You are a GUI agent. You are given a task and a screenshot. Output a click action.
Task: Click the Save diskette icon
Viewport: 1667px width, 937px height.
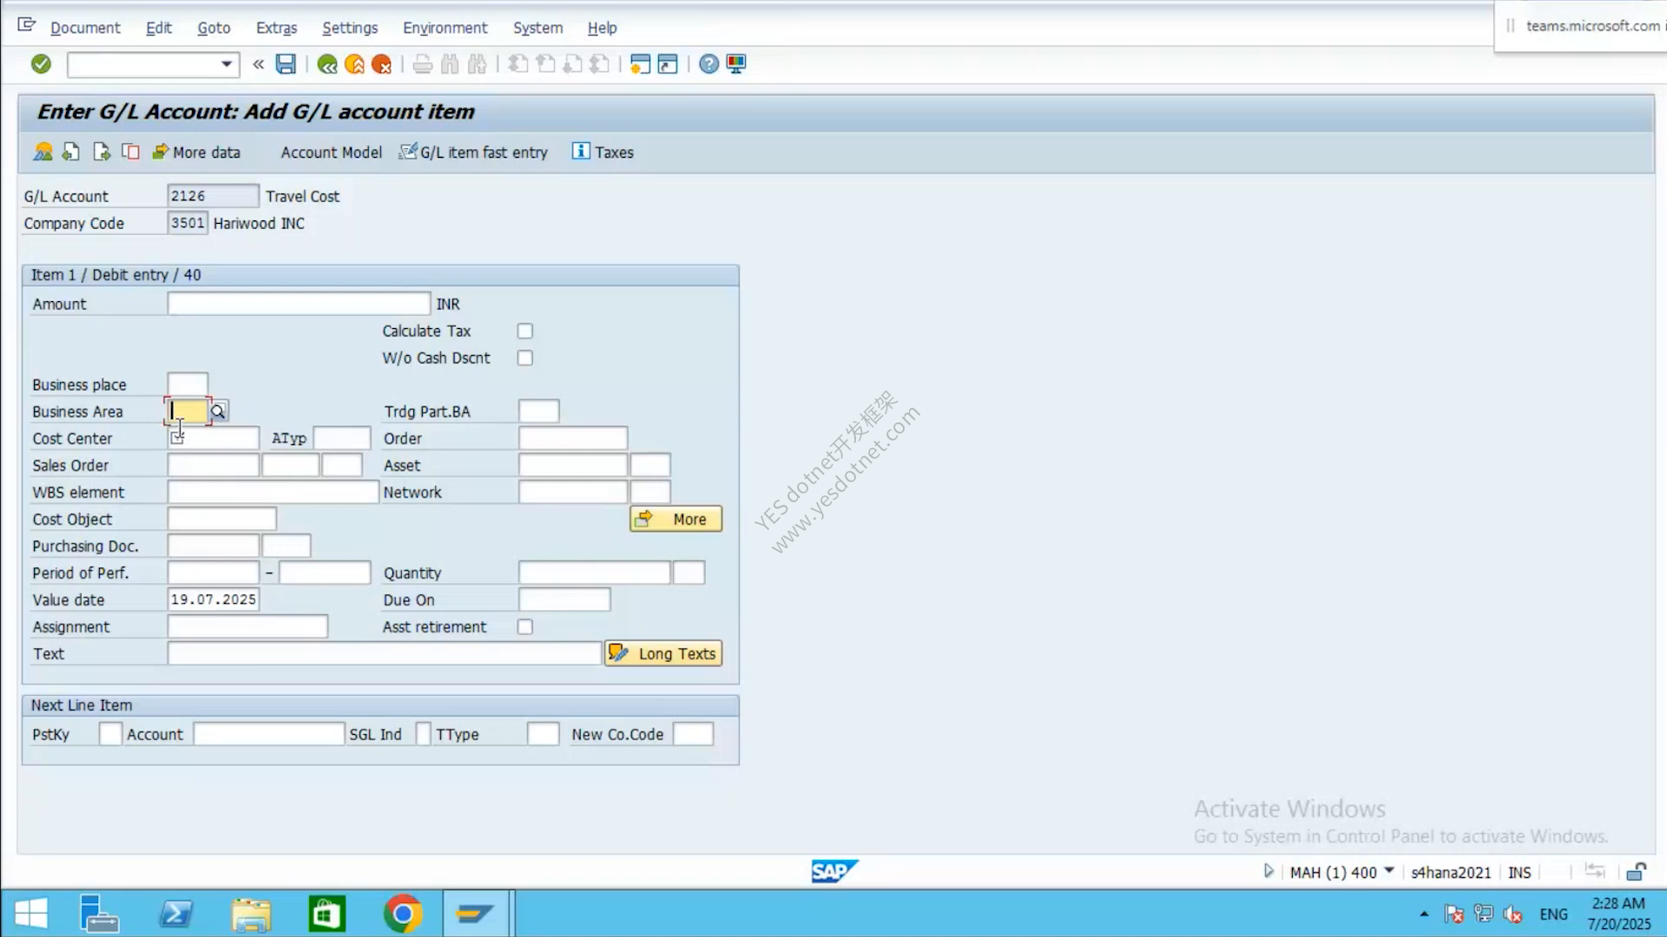click(x=286, y=64)
